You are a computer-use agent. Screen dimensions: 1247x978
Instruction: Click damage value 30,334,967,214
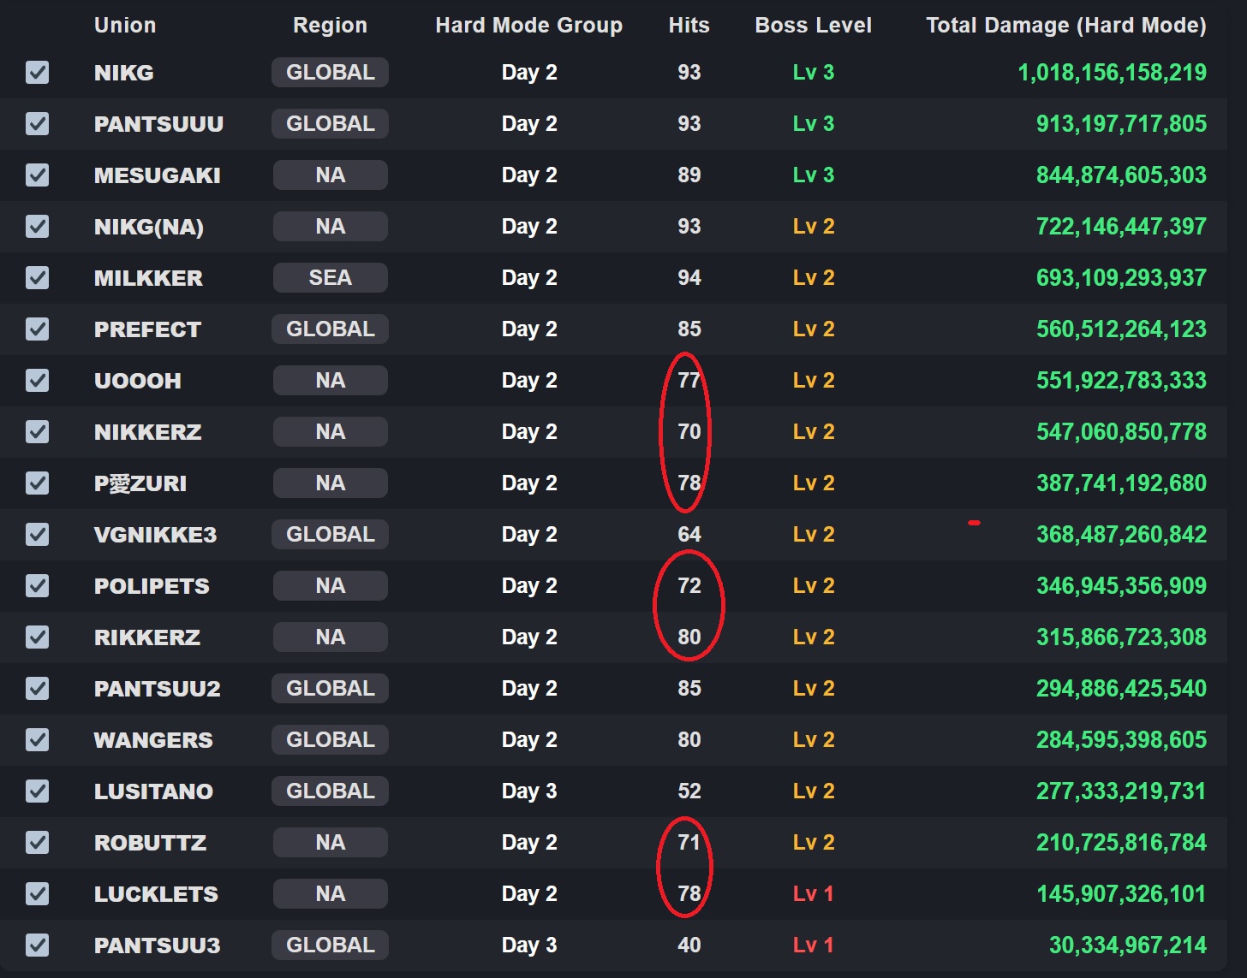click(x=1128, y=945)
